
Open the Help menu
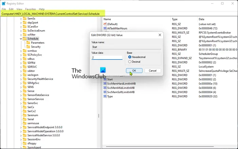tap(41, 9)
